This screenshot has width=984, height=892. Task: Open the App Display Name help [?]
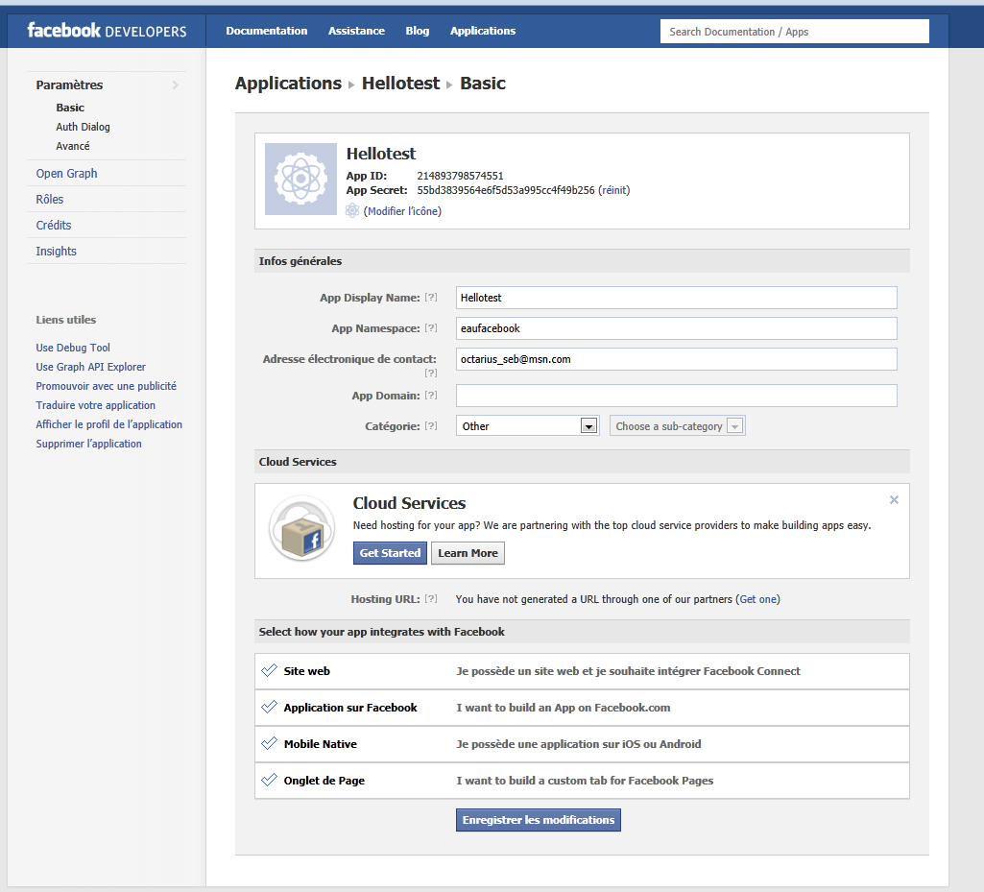pos(430,297)
